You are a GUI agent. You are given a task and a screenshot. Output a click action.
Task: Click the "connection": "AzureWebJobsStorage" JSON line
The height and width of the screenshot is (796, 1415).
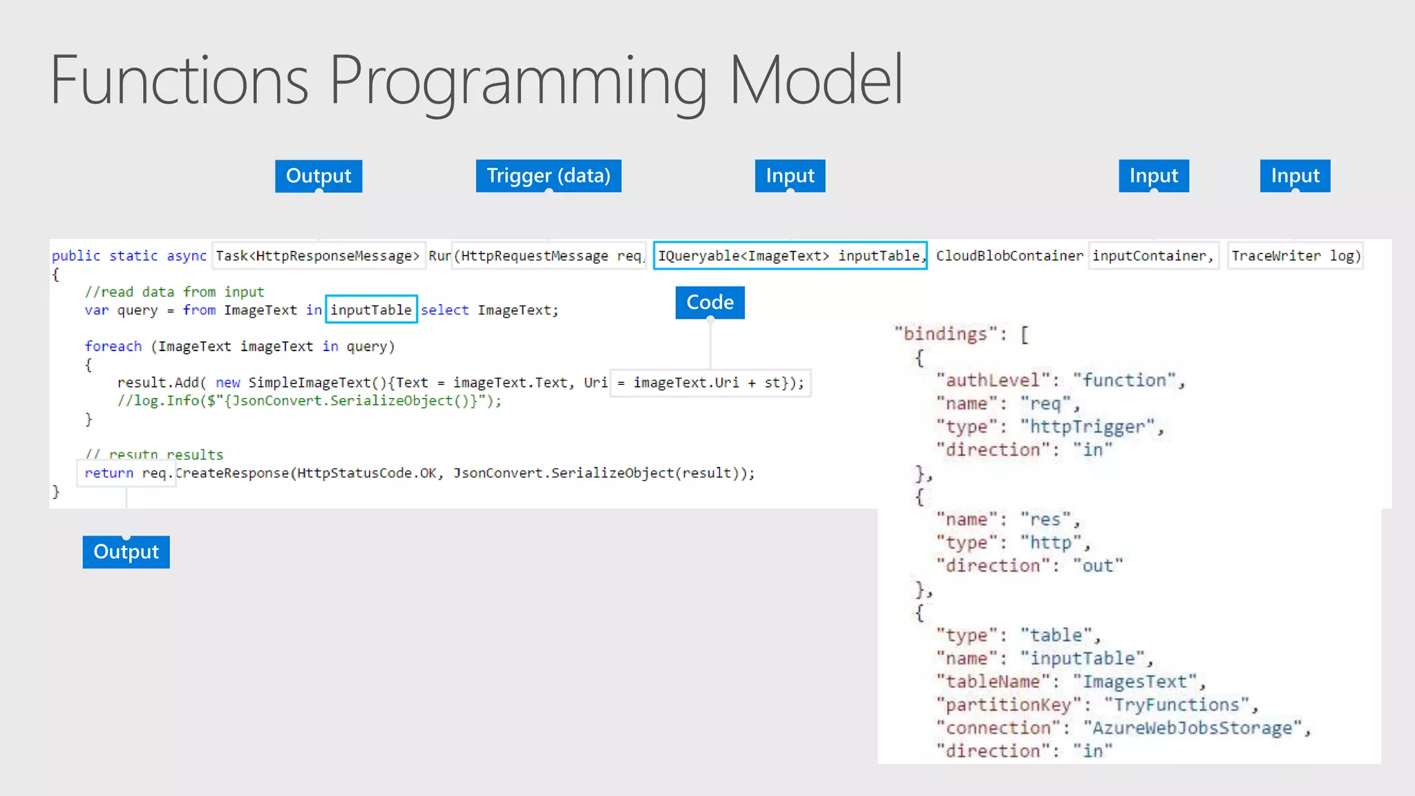pos(1123,728)
